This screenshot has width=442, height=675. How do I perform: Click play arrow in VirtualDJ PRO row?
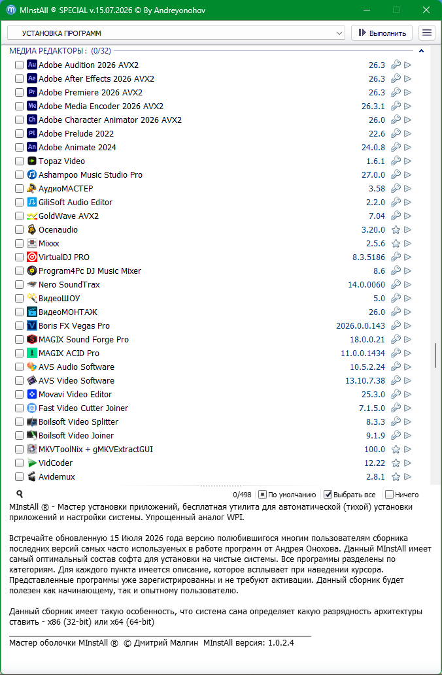click(407, 257)
